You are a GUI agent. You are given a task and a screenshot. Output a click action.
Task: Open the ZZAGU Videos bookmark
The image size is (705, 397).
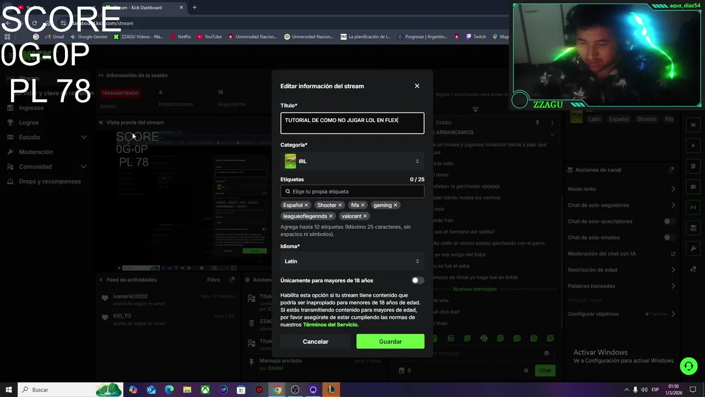[138, 37]
